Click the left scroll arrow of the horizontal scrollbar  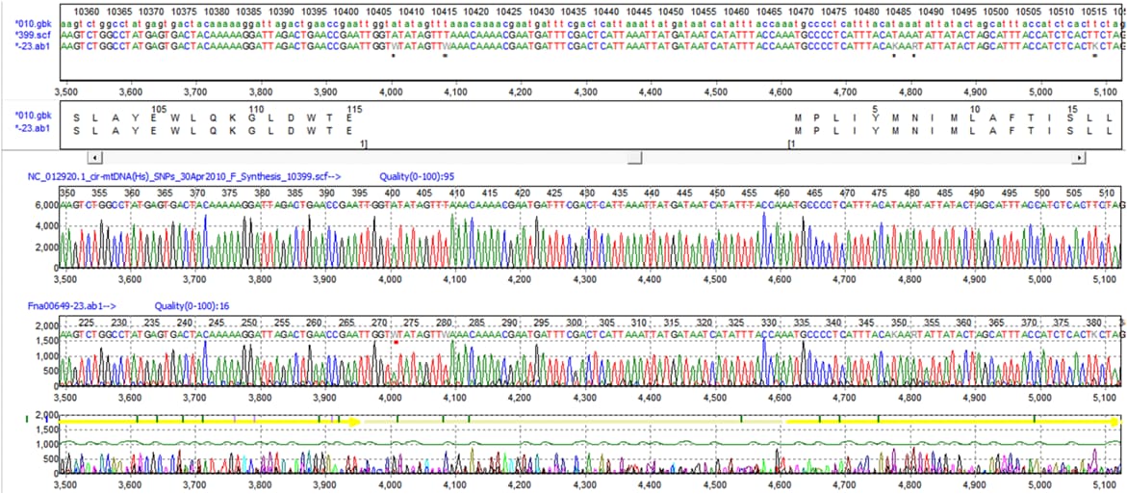[92, 157]
